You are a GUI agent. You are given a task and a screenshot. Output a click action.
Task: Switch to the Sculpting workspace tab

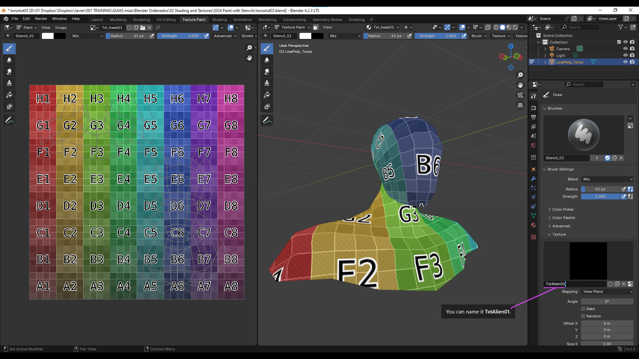point(141,20)
